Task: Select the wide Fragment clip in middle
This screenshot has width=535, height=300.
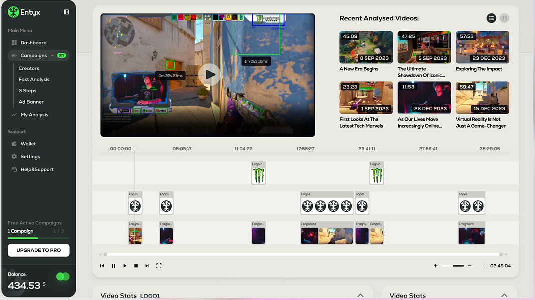Action: (x=327, y=233)
